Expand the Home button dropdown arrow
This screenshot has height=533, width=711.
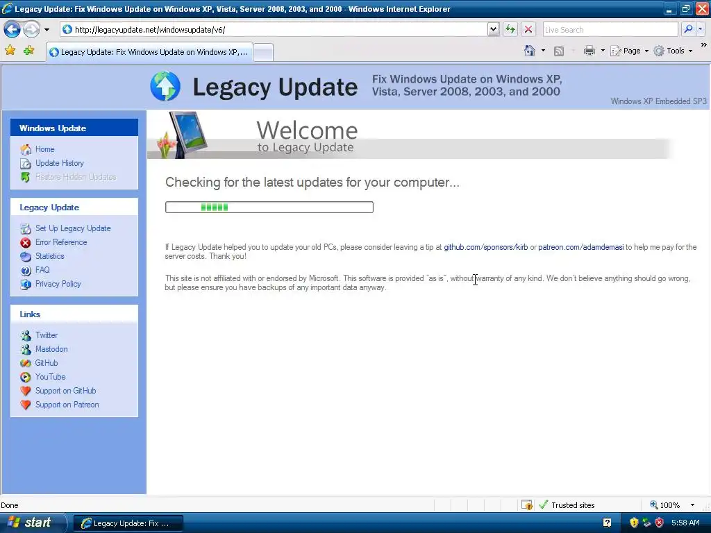(543, 51)
